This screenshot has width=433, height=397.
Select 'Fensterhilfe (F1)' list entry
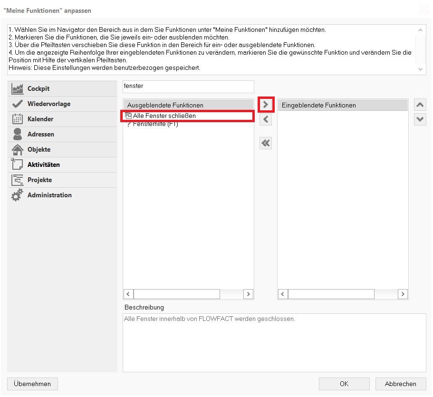click(155, 125)
